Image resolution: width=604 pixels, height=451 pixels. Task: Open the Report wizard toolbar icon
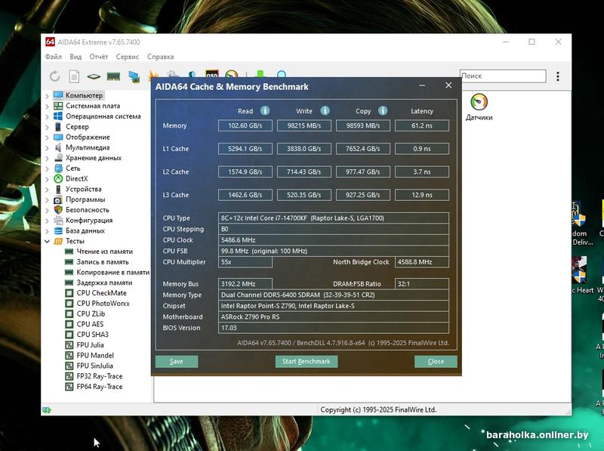coord(74,76)
